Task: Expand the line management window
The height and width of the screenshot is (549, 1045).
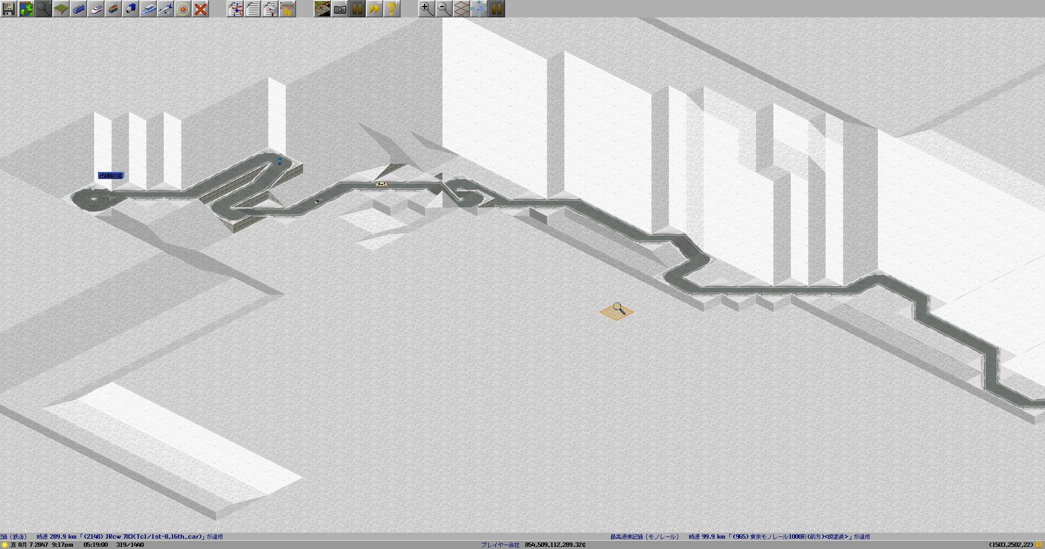Action: [x=235, y=9]
